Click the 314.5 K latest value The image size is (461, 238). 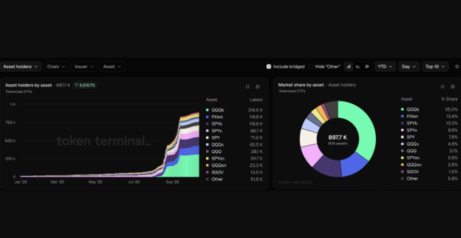[255, 110]
